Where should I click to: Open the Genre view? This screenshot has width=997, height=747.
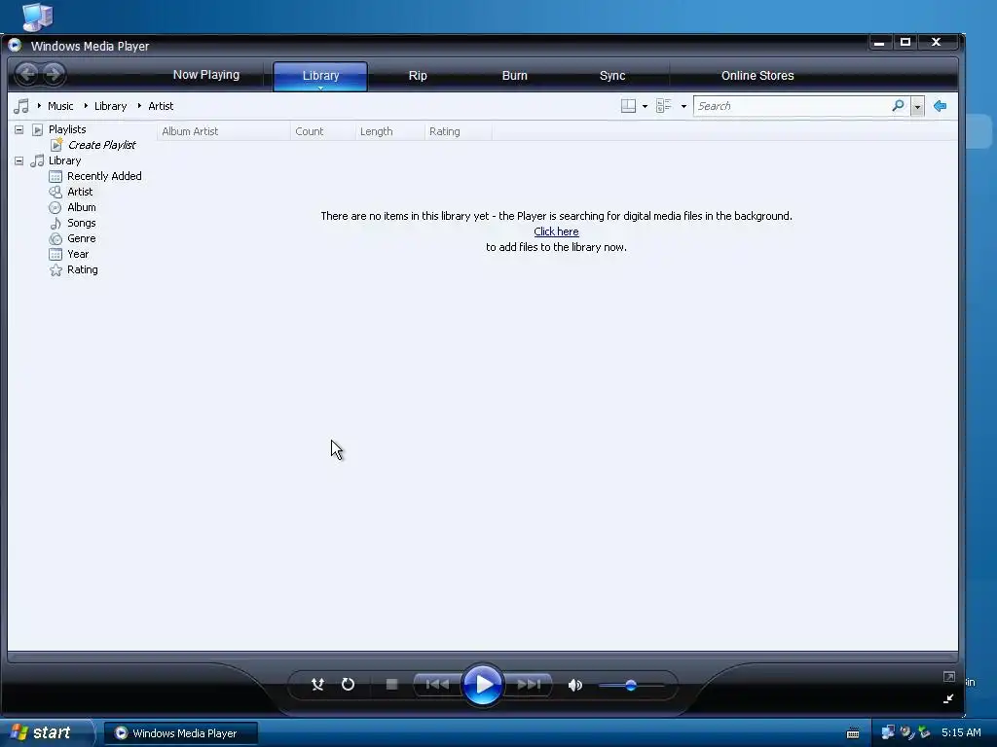[x=82, y=238]
